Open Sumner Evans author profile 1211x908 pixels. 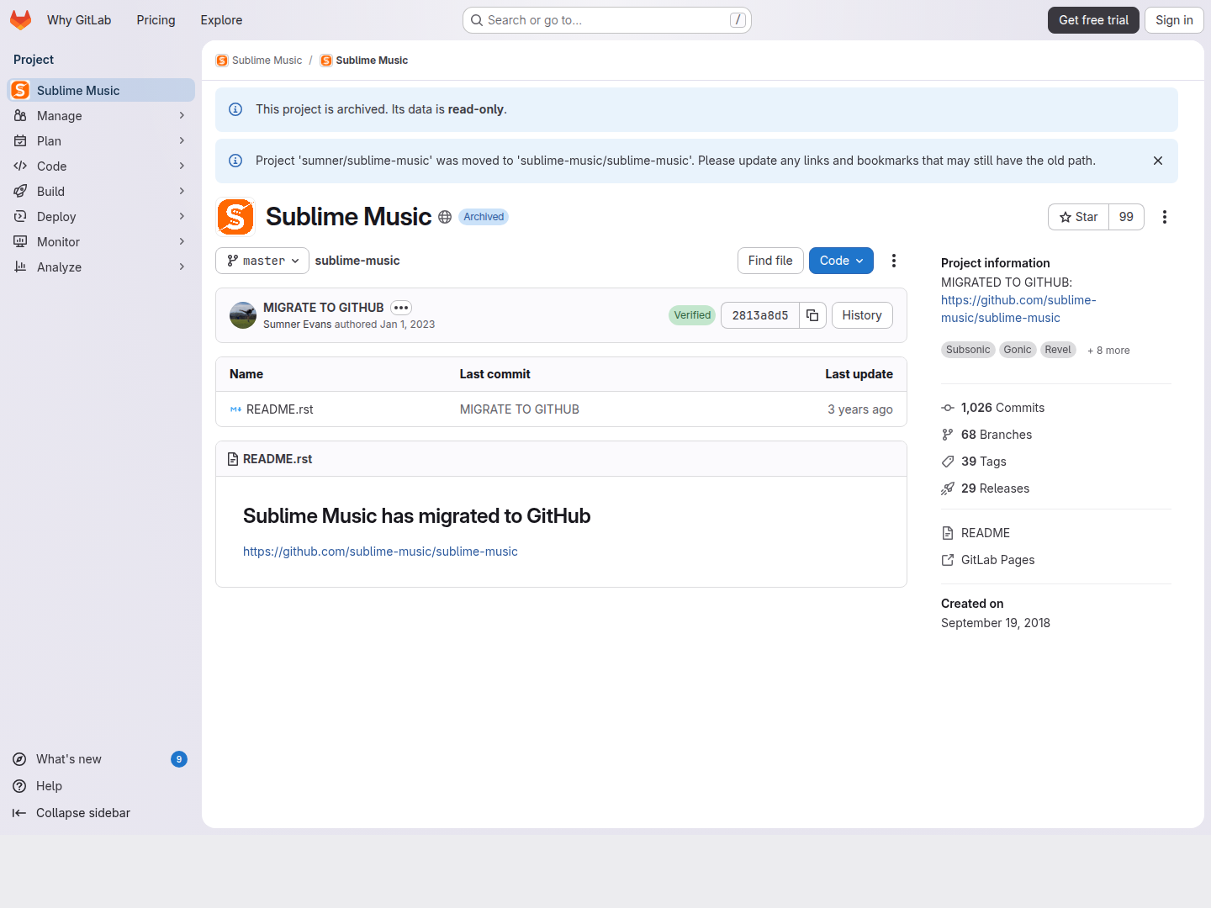297,325
